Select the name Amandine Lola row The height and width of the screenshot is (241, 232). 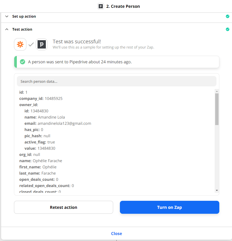tap(45, 117)
